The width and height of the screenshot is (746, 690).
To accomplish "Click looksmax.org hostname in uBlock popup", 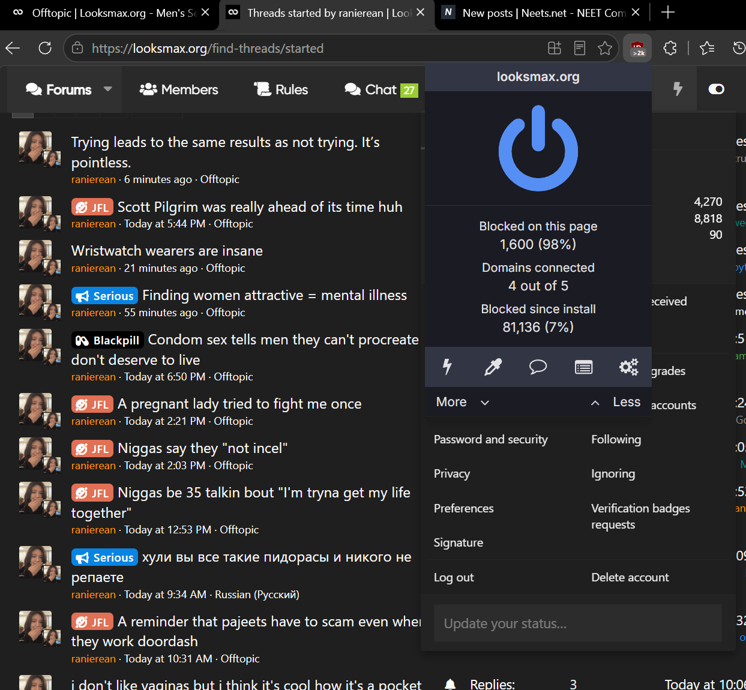I will (x=538, y=77).
